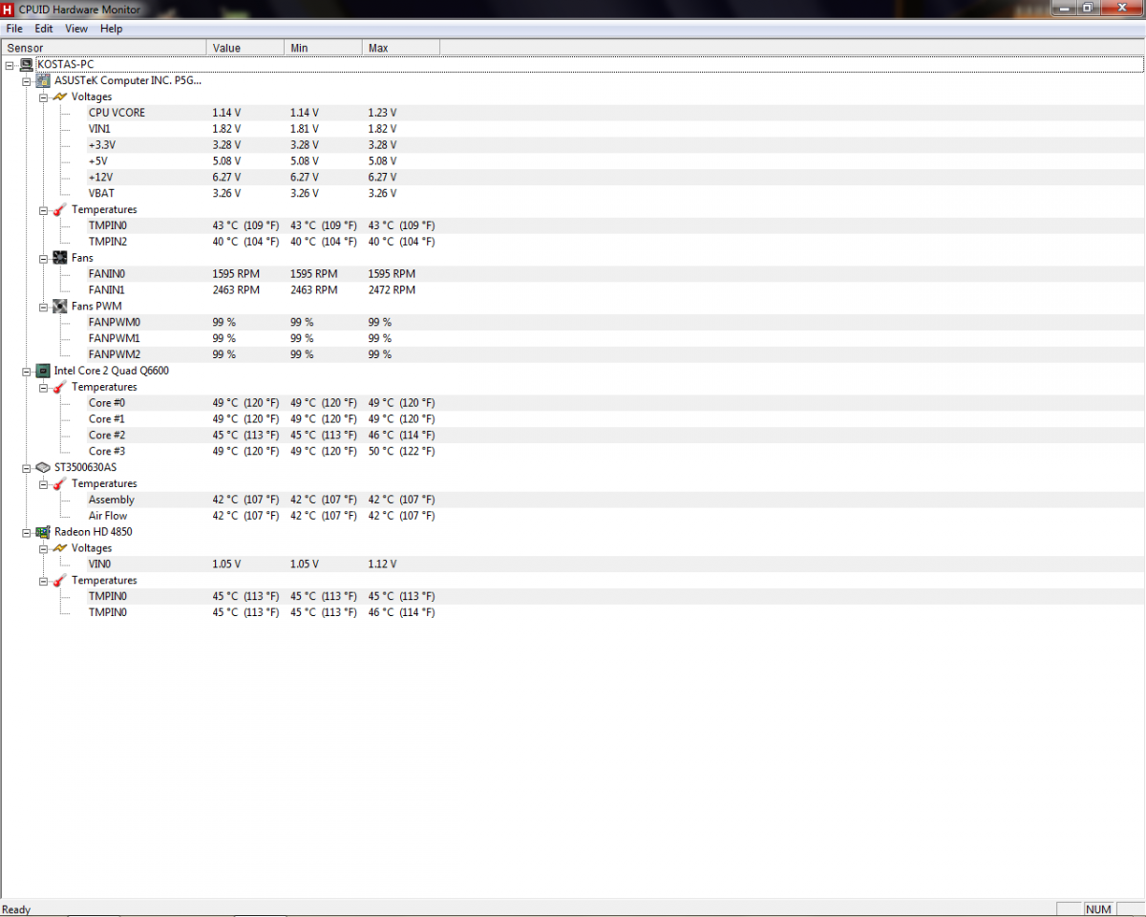Click the Fans group fan icon
Screen dimensions: 1146x917
click(59, 258)
